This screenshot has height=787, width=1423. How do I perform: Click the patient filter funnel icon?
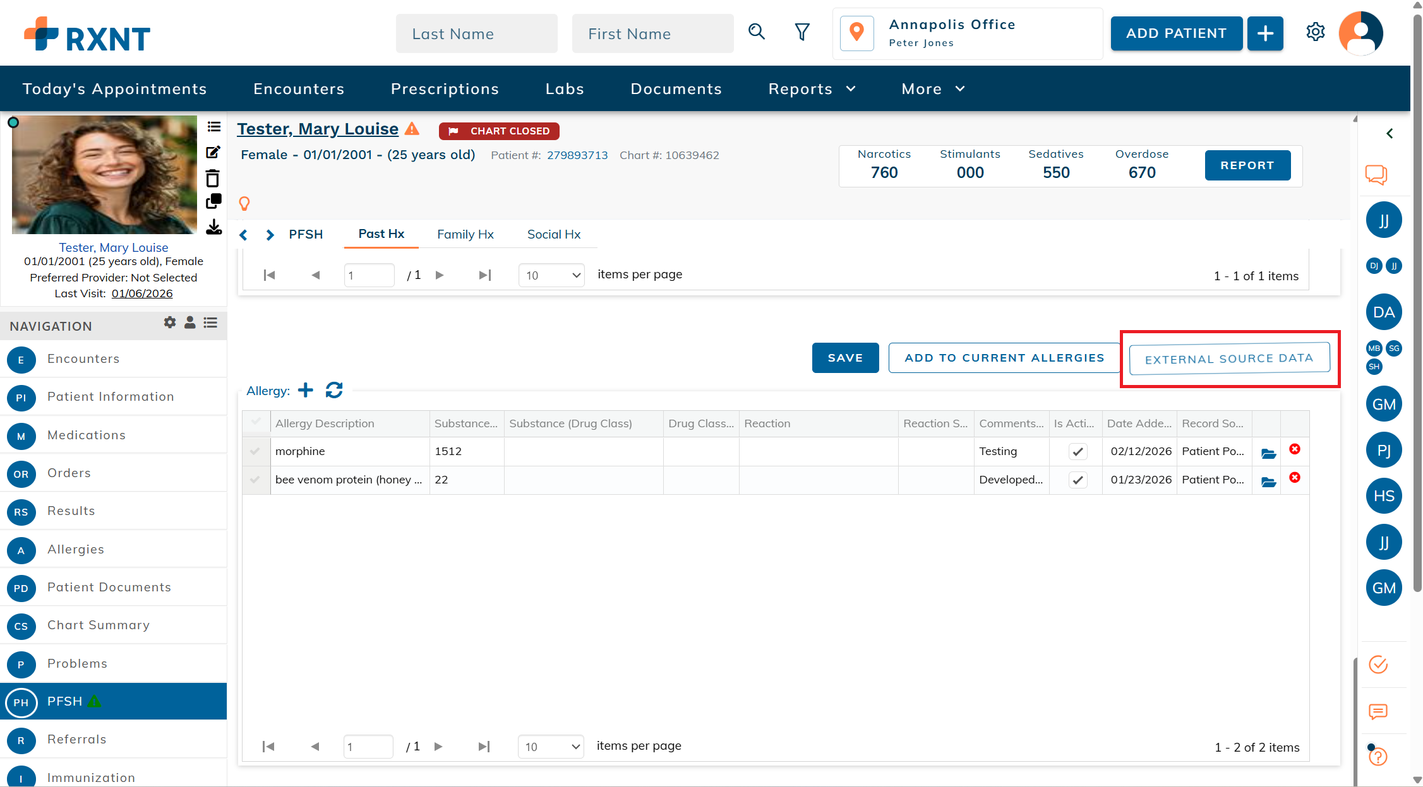pyautogui.click(x=802, y=32)
